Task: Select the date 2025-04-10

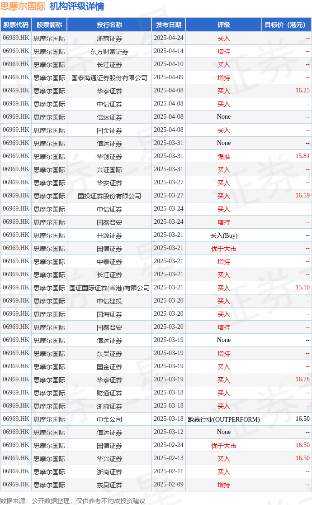Action: click(x=169, y=64)
